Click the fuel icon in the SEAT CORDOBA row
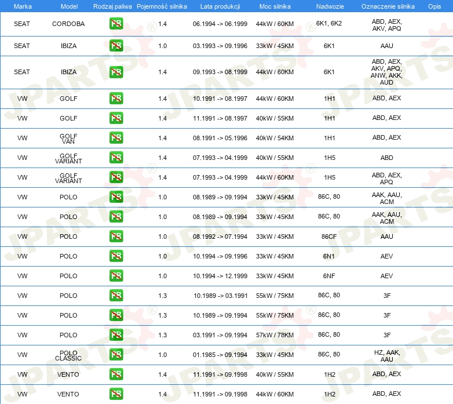The height and width of the screenshot is (404, 453). click(x=116, y=24)
